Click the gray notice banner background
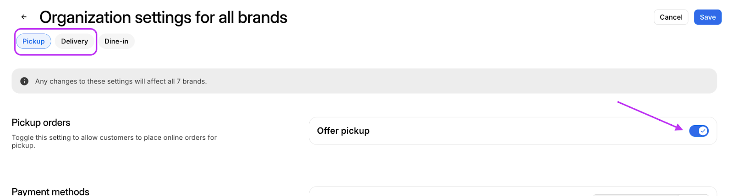This screenshot has width=733, height=196. tap(364, 81)
